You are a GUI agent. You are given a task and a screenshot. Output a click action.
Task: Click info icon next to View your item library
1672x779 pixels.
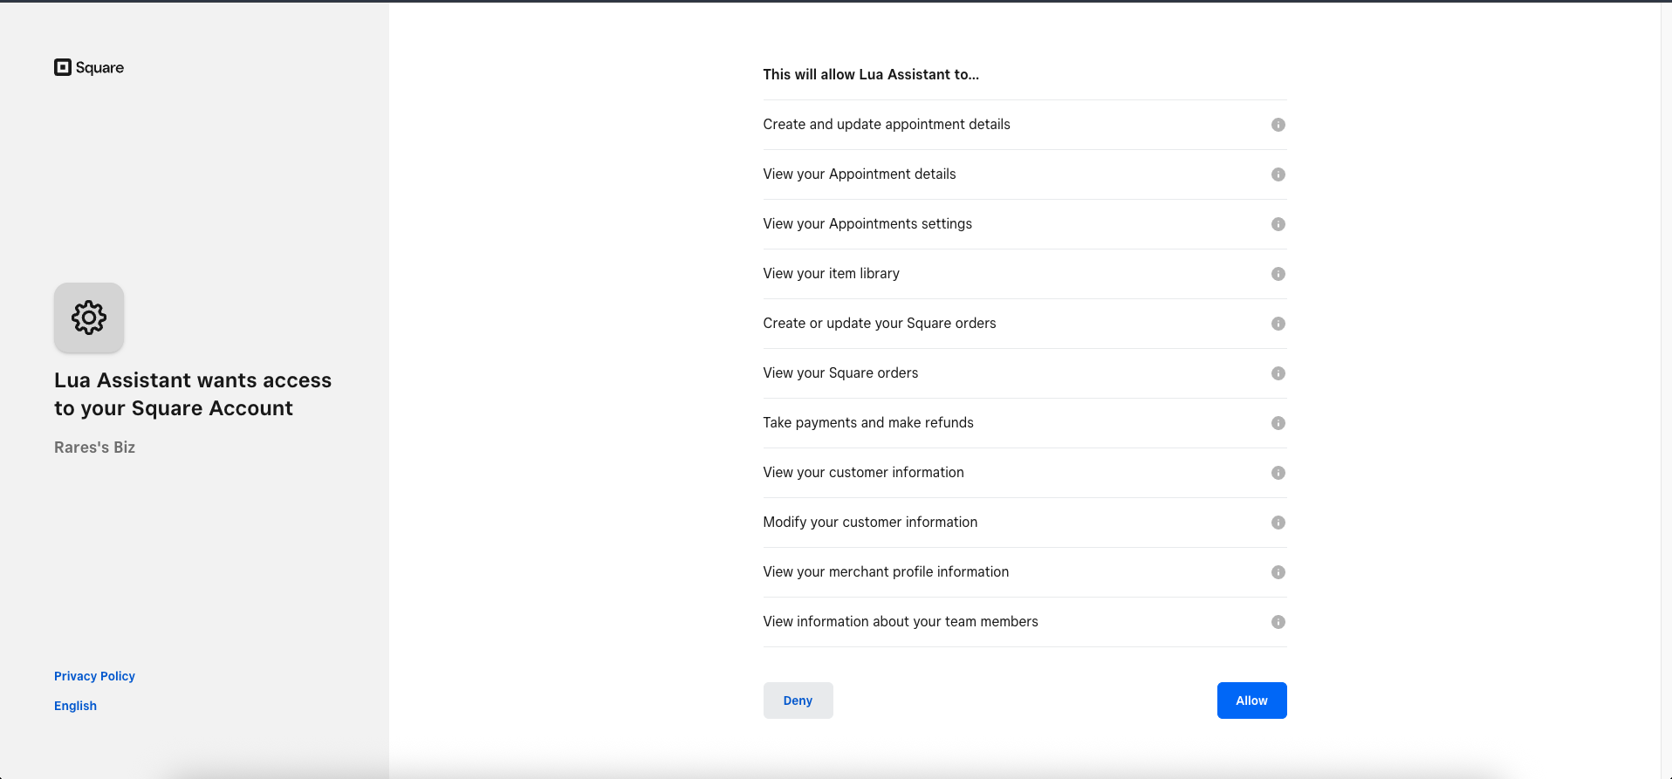click(x=1278, y=274)
